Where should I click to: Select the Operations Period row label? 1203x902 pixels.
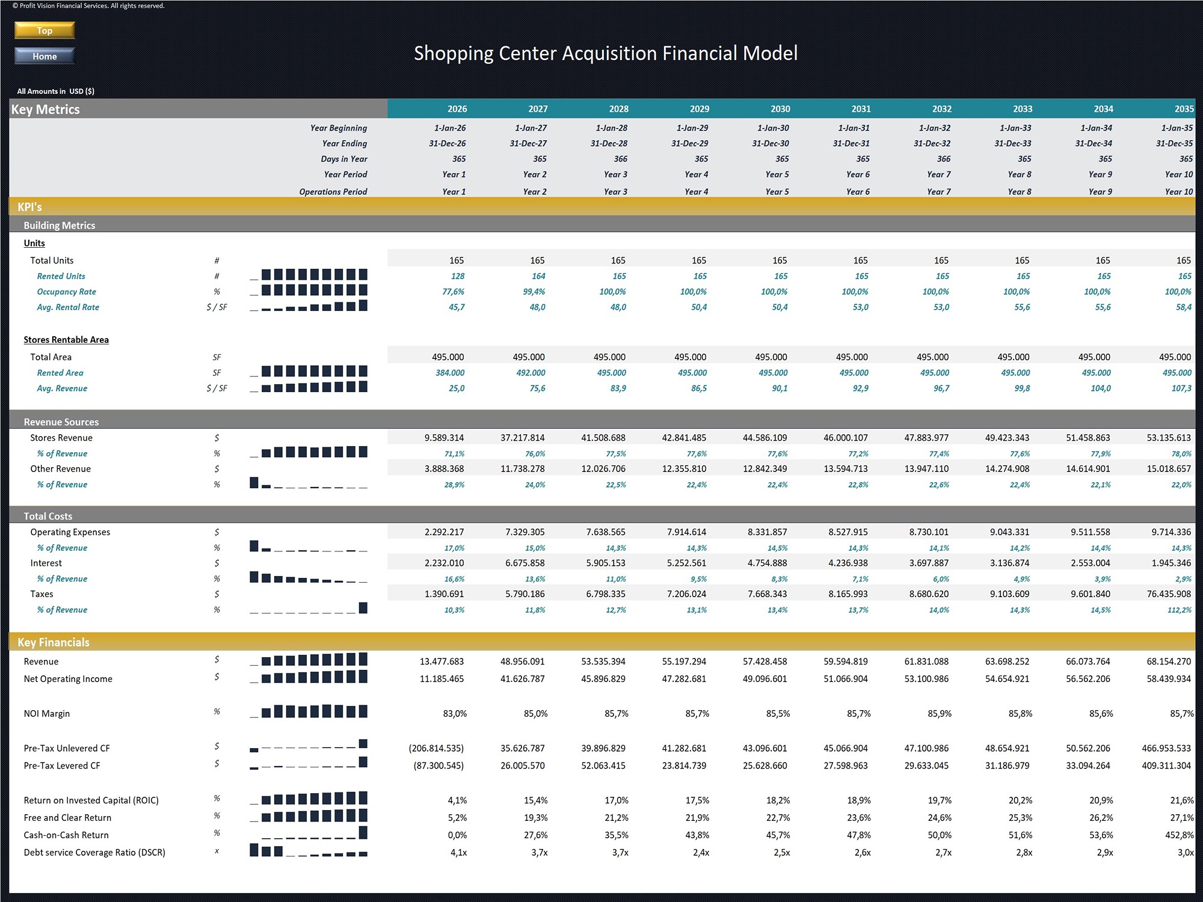point(333,192)
